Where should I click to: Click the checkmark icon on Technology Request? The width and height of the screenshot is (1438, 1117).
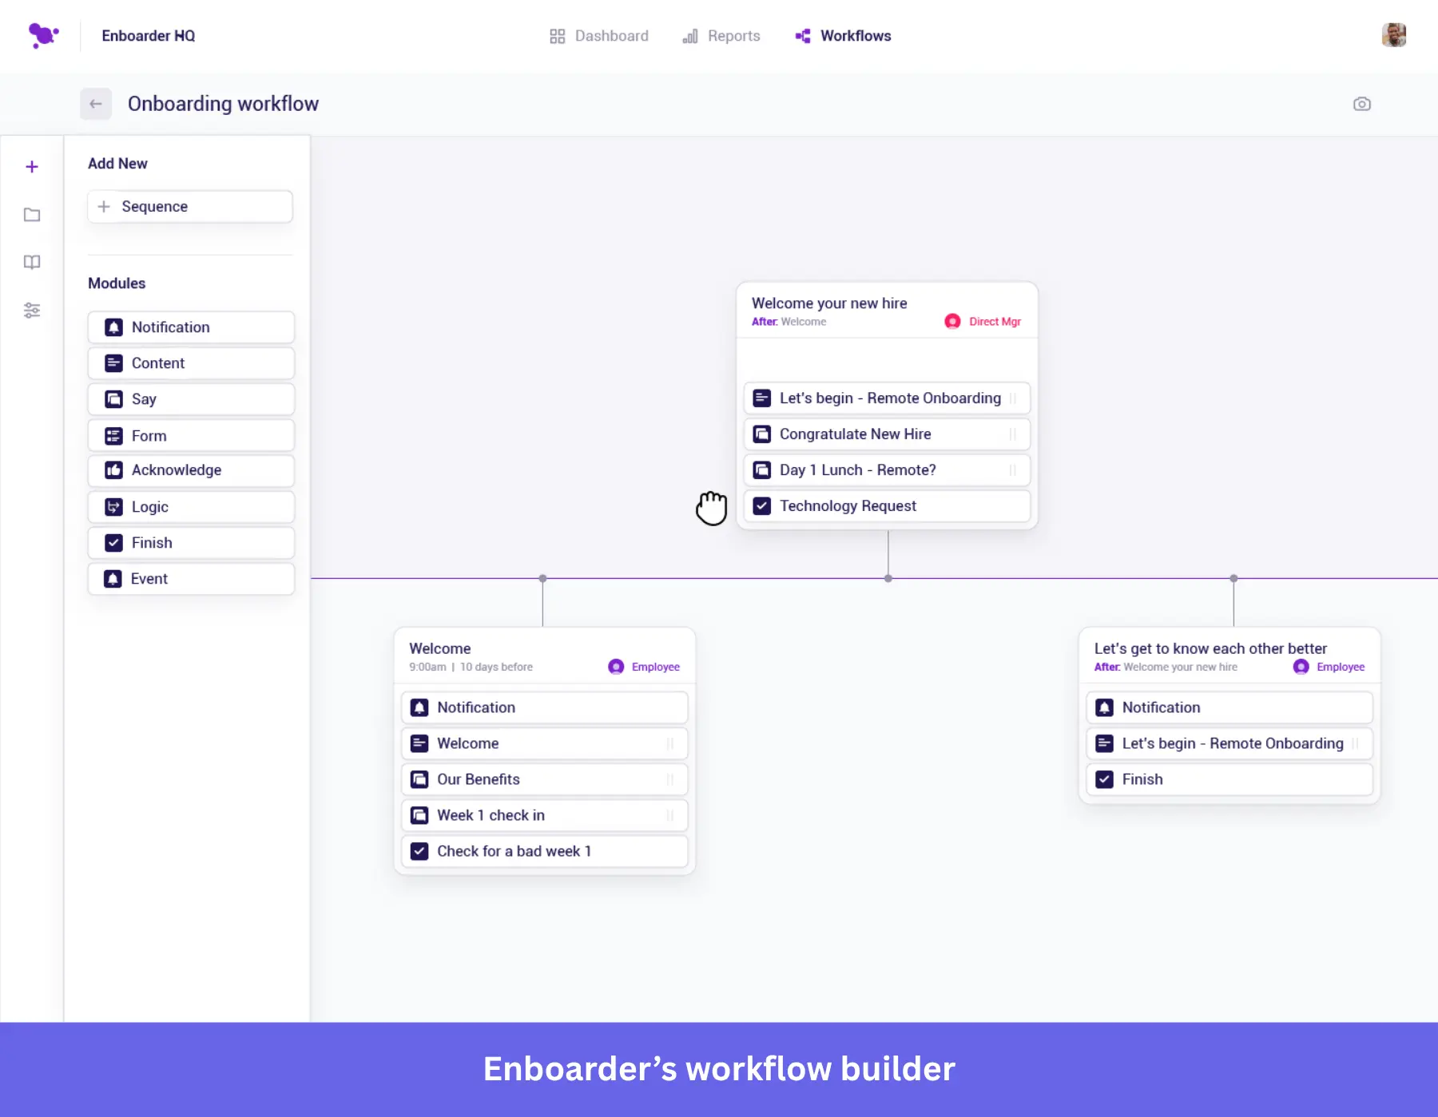tap(762, 506)
